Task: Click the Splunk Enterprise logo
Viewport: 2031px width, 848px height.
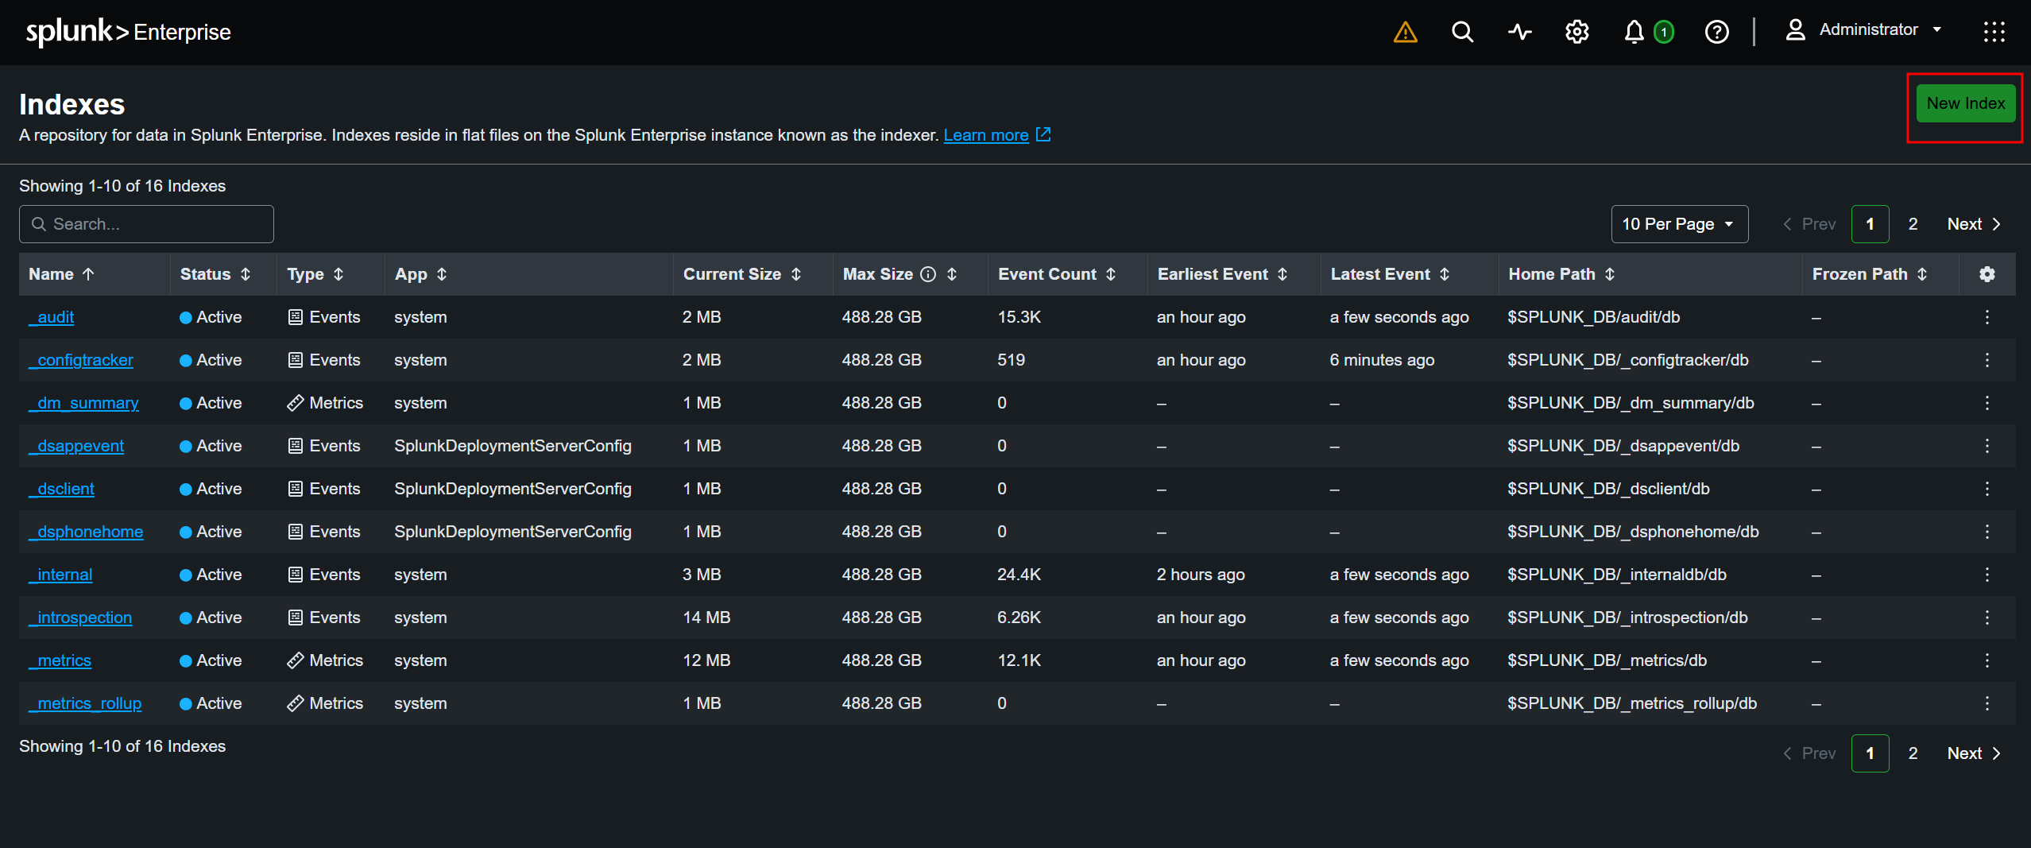Action: pyautogui.click(x=129, y=32)
